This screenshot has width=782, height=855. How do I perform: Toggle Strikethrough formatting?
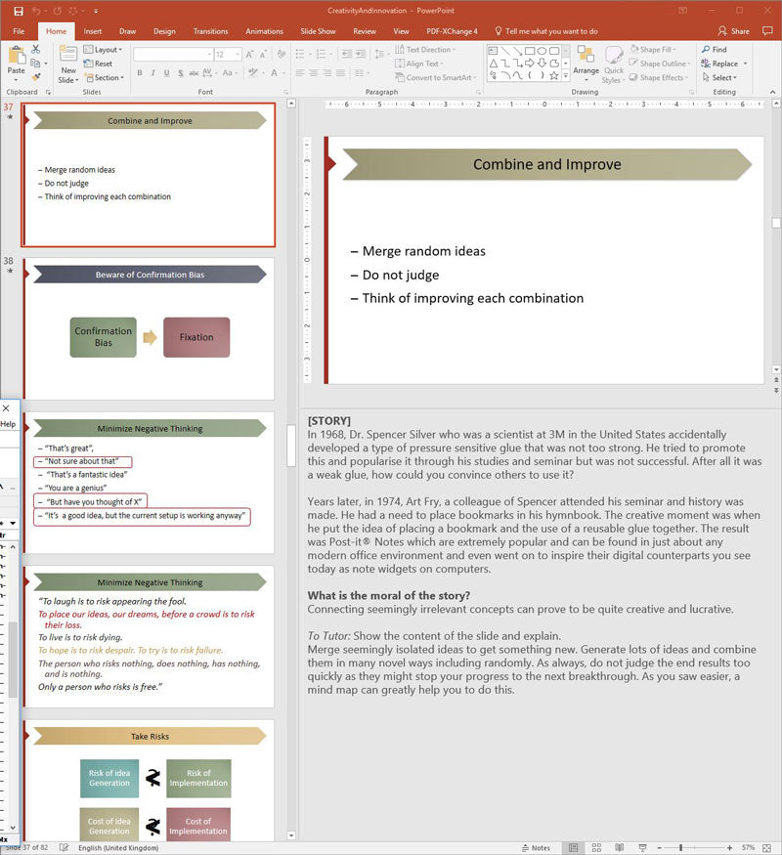[194, 72]
